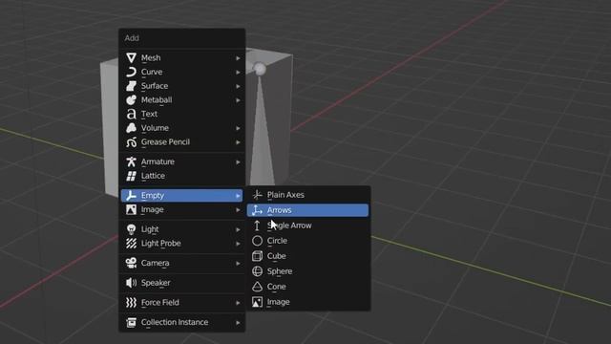Screen dimensions: 611x344
Task: Add a Plain Axes empty
Action: pyautogui.click(x=307, y=195)
